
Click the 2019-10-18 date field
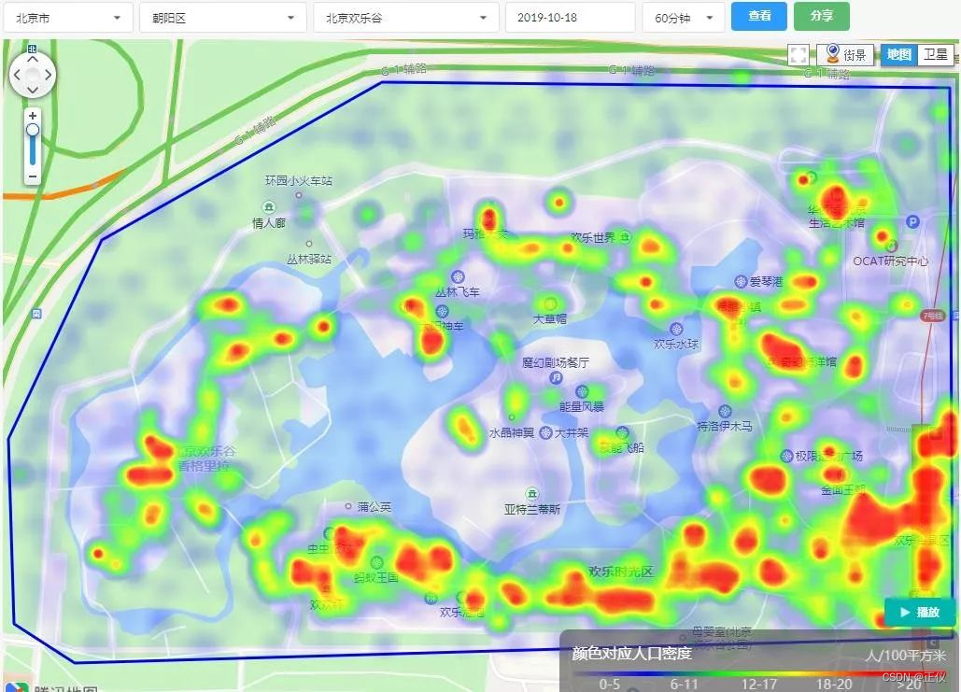pyautogui.click(x=570, y=18)
